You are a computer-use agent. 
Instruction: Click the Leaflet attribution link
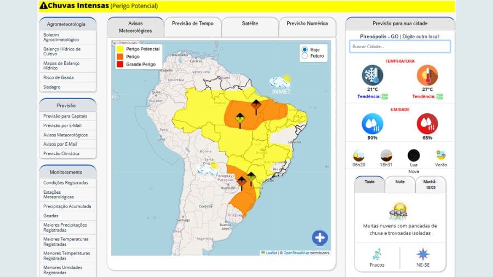coord(271,253)
